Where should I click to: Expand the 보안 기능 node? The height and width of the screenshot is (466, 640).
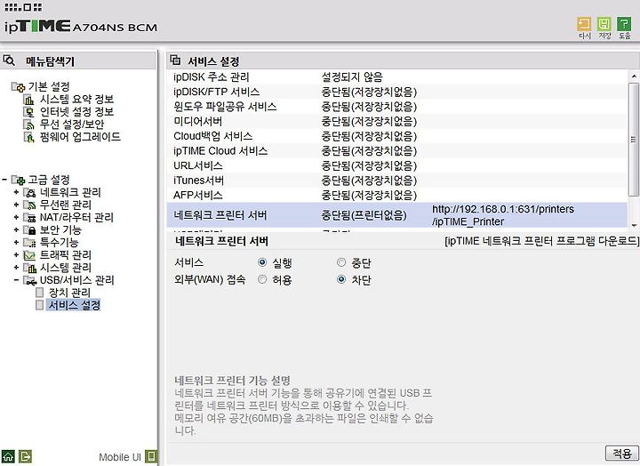point(16,230)
